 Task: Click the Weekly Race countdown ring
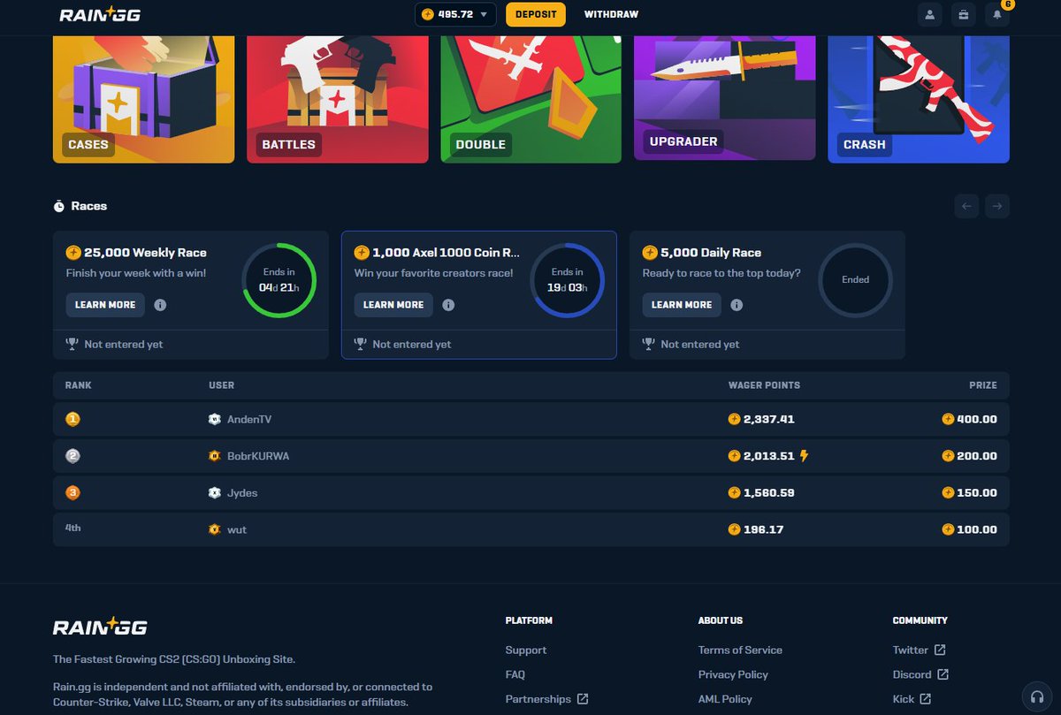coord(279,280)
